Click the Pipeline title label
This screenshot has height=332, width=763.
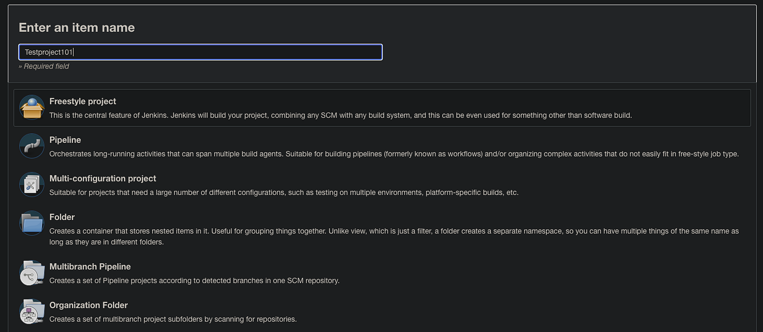pyautogui.click(x=65, y=140)
